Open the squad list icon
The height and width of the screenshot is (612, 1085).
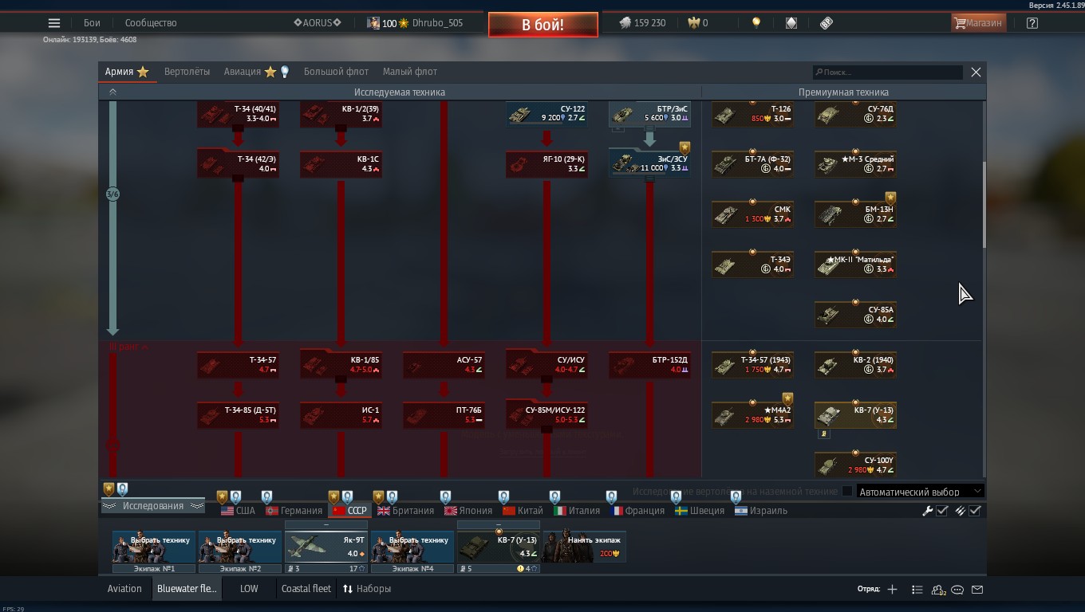coord(917,589)
